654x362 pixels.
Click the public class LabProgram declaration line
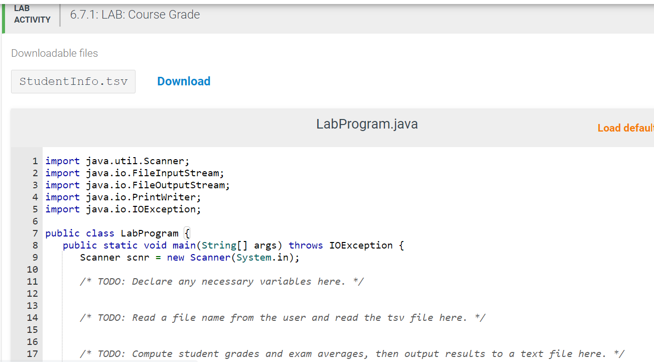[x=116, y=233]
